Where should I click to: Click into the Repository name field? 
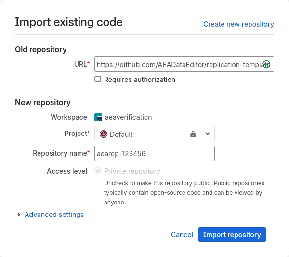point(154,153)
